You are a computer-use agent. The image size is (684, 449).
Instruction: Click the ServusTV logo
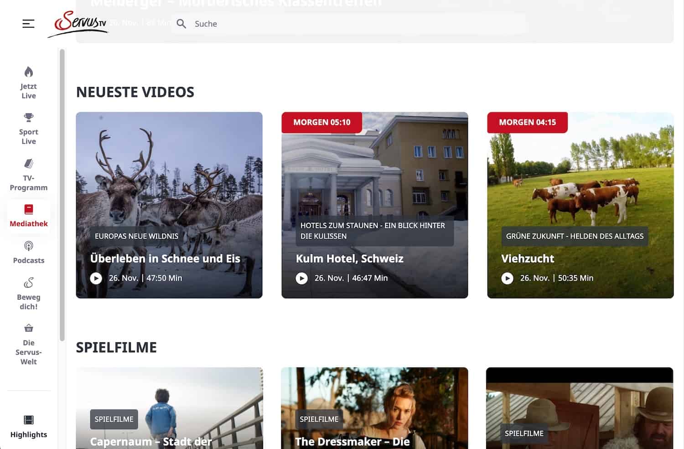point(79,23)
